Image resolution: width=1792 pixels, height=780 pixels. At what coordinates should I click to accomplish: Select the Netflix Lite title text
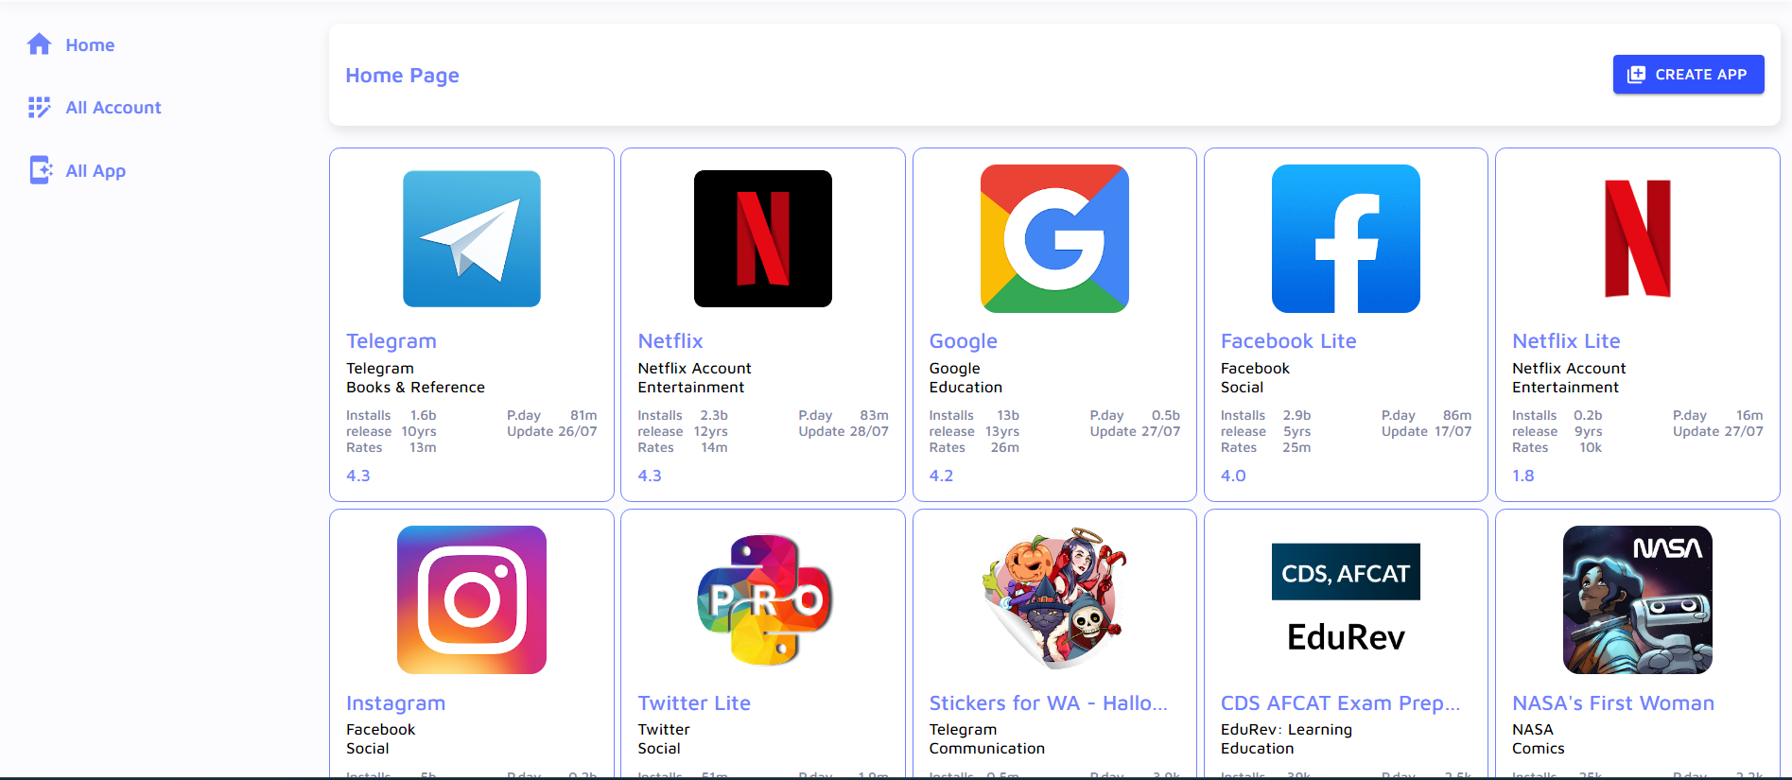click(1565, 341)
